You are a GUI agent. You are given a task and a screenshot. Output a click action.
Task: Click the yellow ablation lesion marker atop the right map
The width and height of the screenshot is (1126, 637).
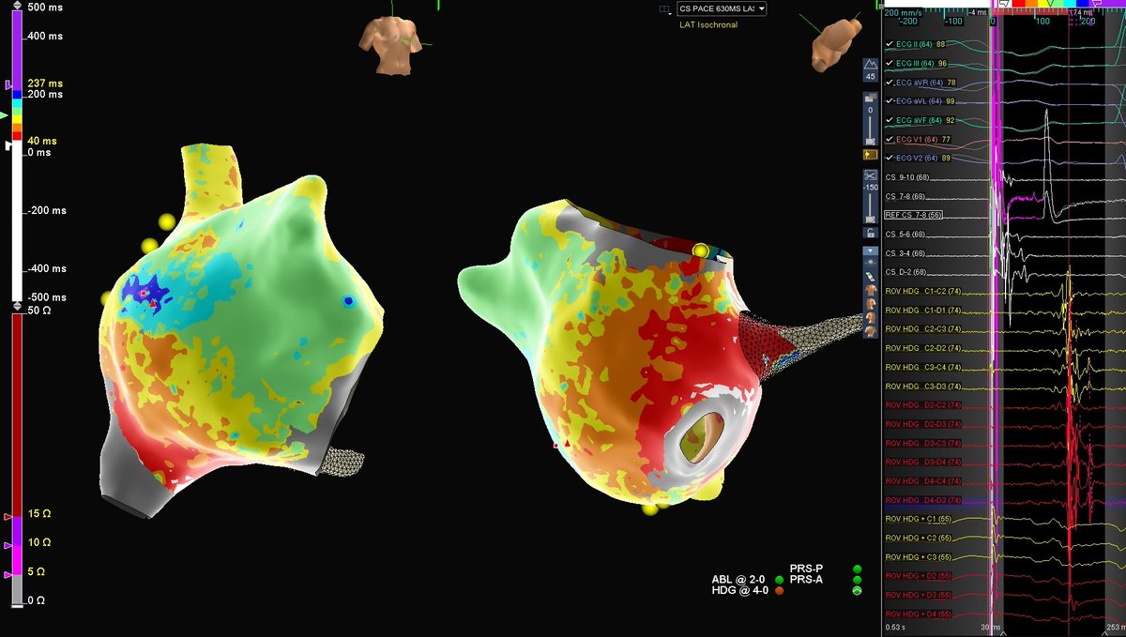[700, 250]
